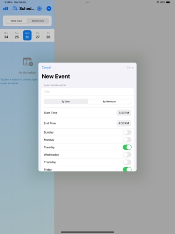Enable the Thursday switch

(127, 162)
